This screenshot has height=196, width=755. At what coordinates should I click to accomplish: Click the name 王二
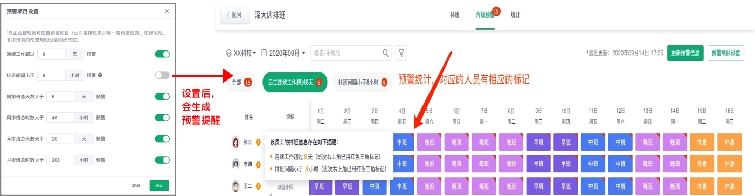click(x=247, y=186)
